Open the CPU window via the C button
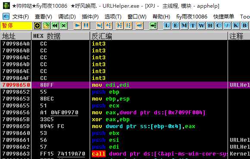Screen dimensions: 250x159 (x=219, y=26)
